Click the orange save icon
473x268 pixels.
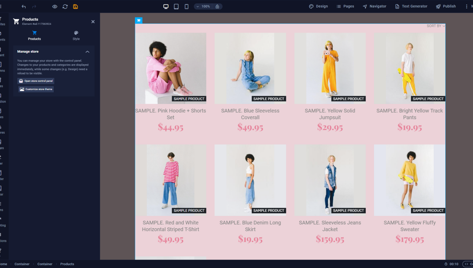pyautogui.click(x=75, y=6)
